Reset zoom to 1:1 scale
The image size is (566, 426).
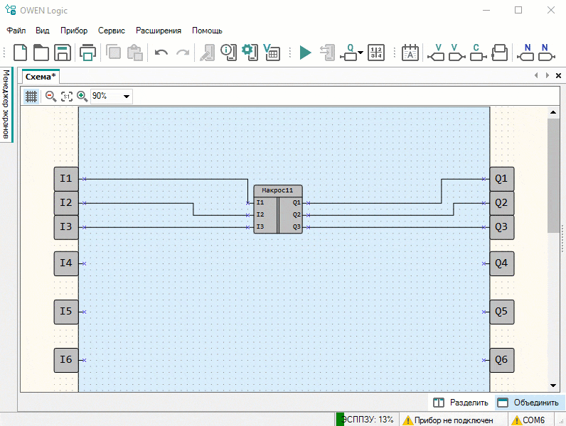point(66,96)
